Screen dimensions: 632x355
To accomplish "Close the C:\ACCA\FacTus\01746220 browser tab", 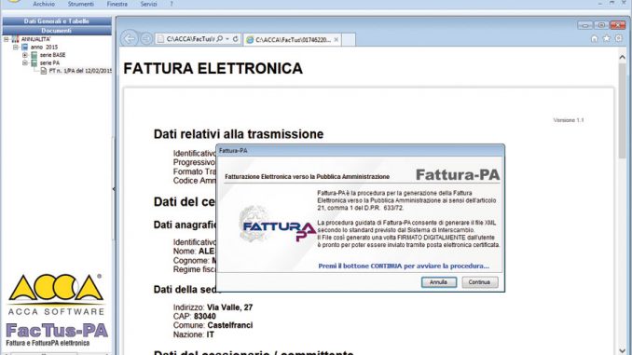I will pos(337,40).
